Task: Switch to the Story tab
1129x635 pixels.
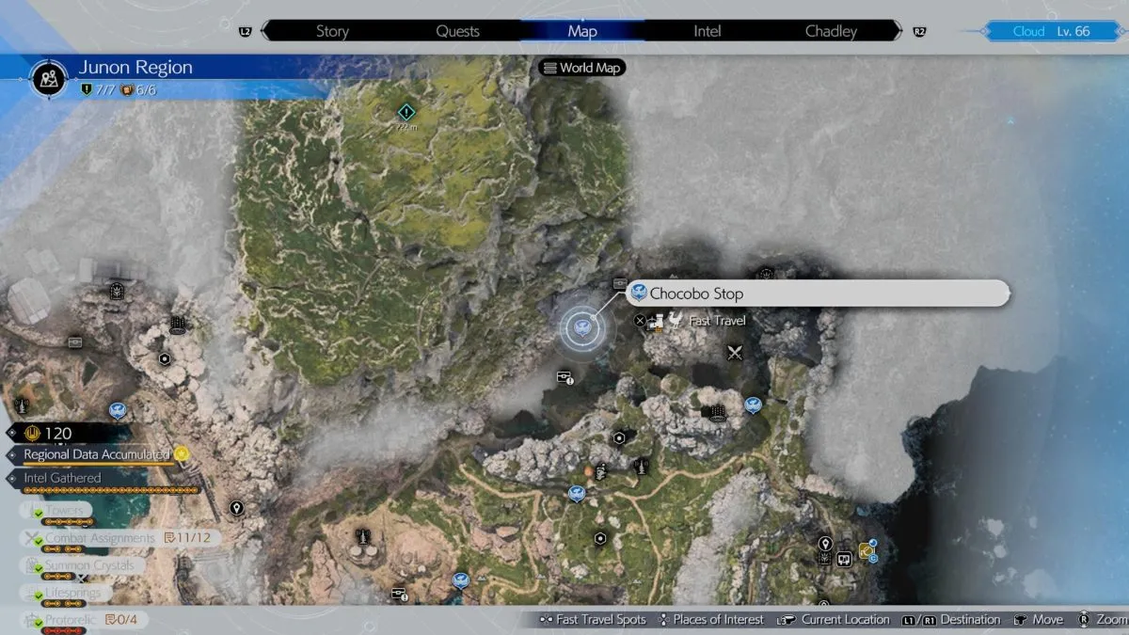Action: tap(332, 31)
